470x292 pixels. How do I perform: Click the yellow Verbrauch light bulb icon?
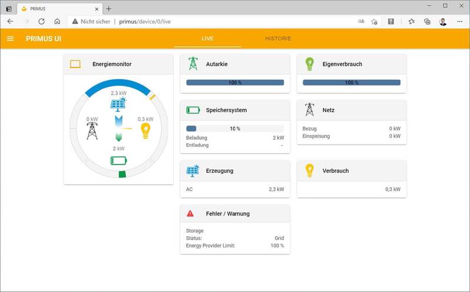click(310, 171)
